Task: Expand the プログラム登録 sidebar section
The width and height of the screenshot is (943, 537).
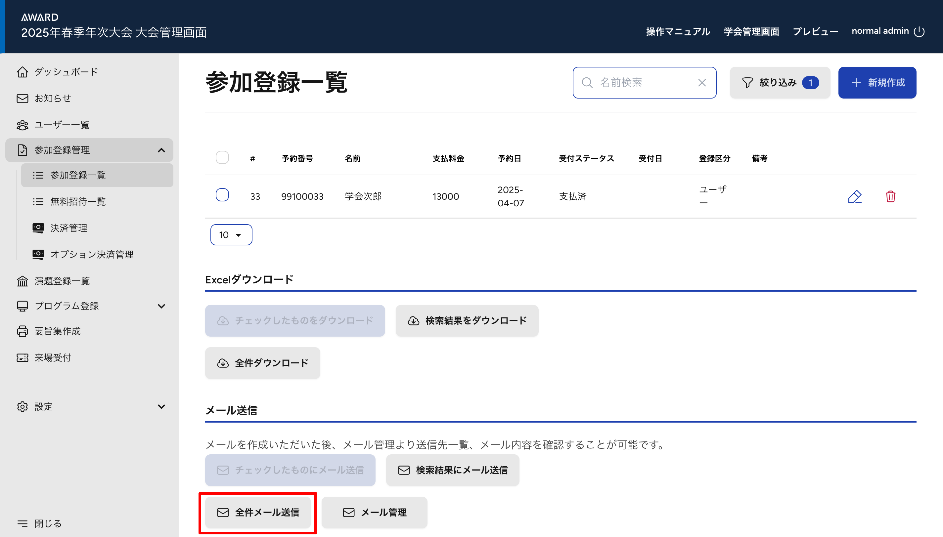Action: coord(161,306)
